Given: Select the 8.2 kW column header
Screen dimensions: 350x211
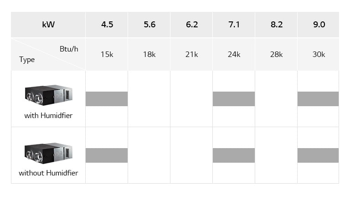Looking at the screenshot, I should click(277, 25).
